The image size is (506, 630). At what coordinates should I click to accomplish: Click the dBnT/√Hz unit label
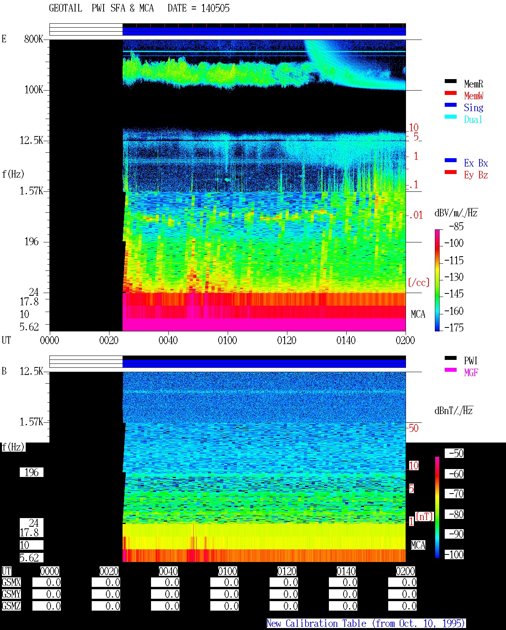click(454, 411)
